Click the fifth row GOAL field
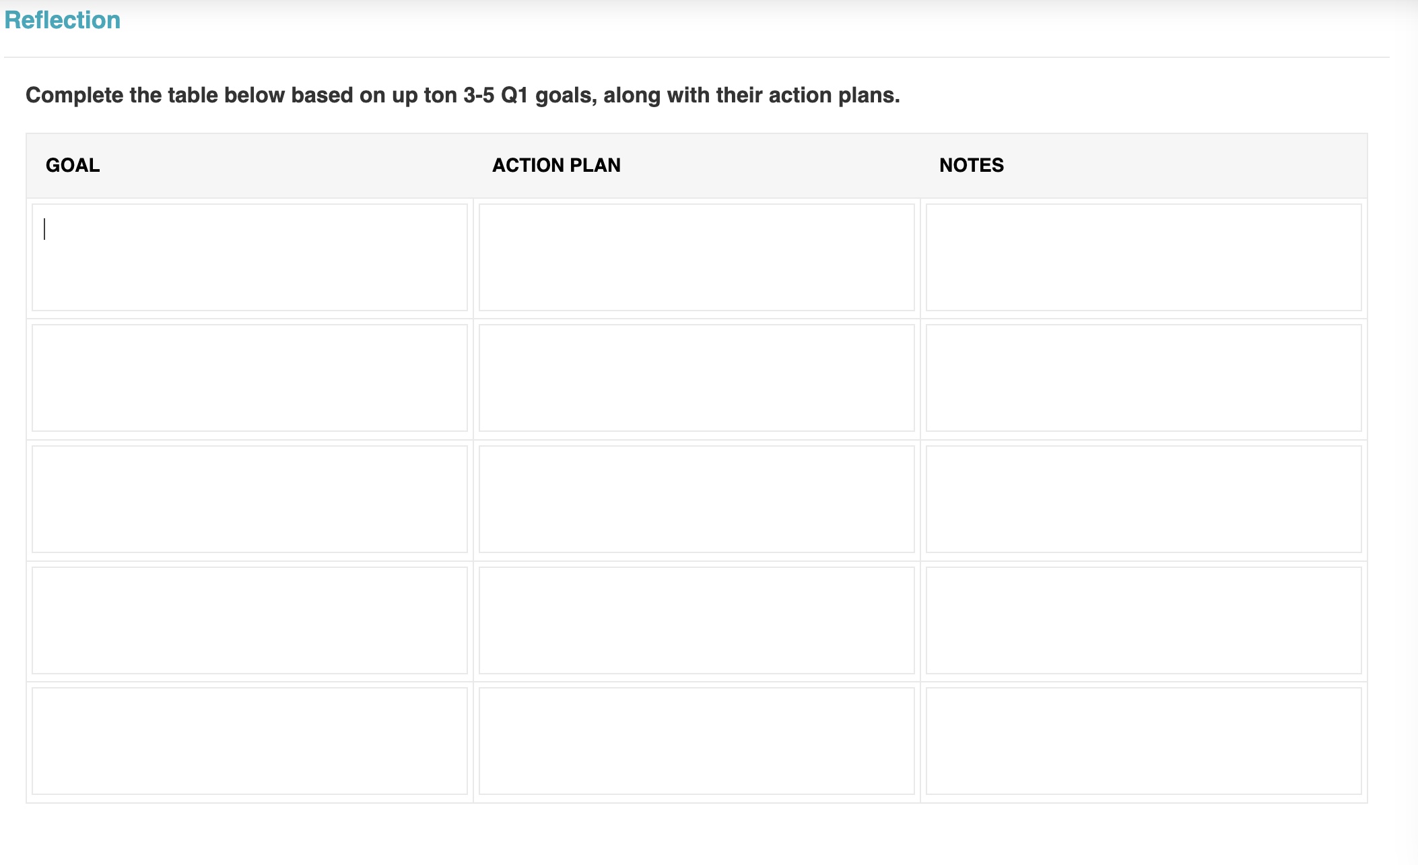 coord(249,741)
